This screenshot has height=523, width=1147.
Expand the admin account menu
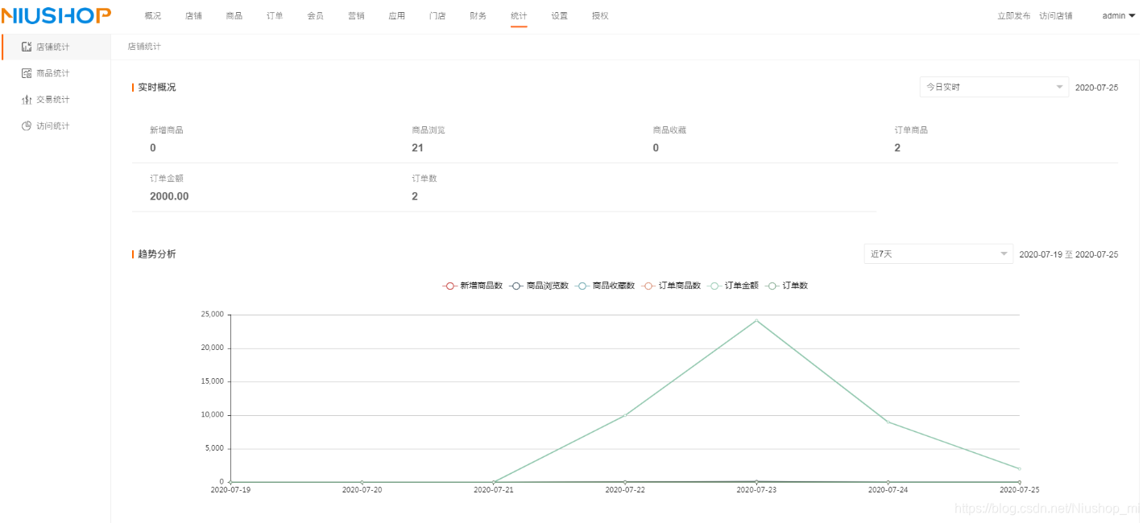1119,16
